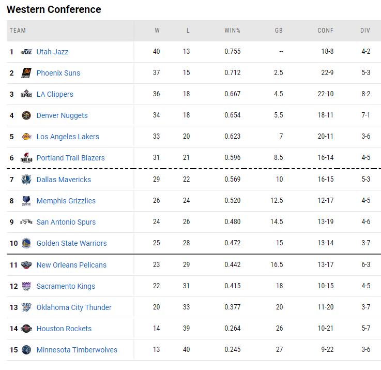Sort table by the DIV column header
The width and height of the screenshot is (381, 370).
[x=365, y=31]
